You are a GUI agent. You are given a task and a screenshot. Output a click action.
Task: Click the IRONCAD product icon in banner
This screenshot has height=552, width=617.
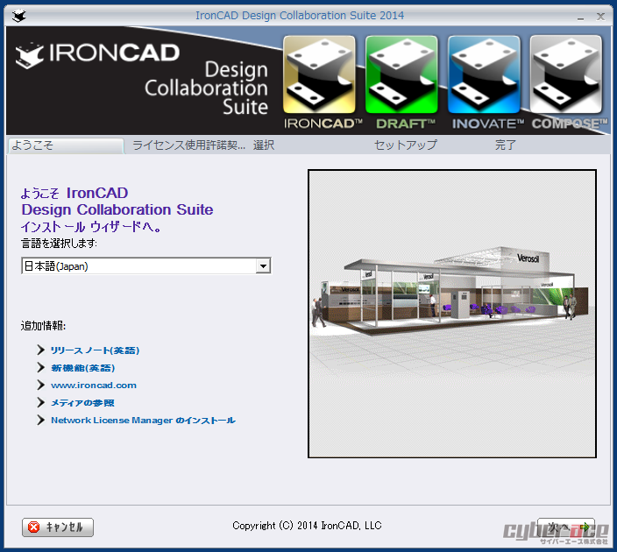tap(319, 74)
